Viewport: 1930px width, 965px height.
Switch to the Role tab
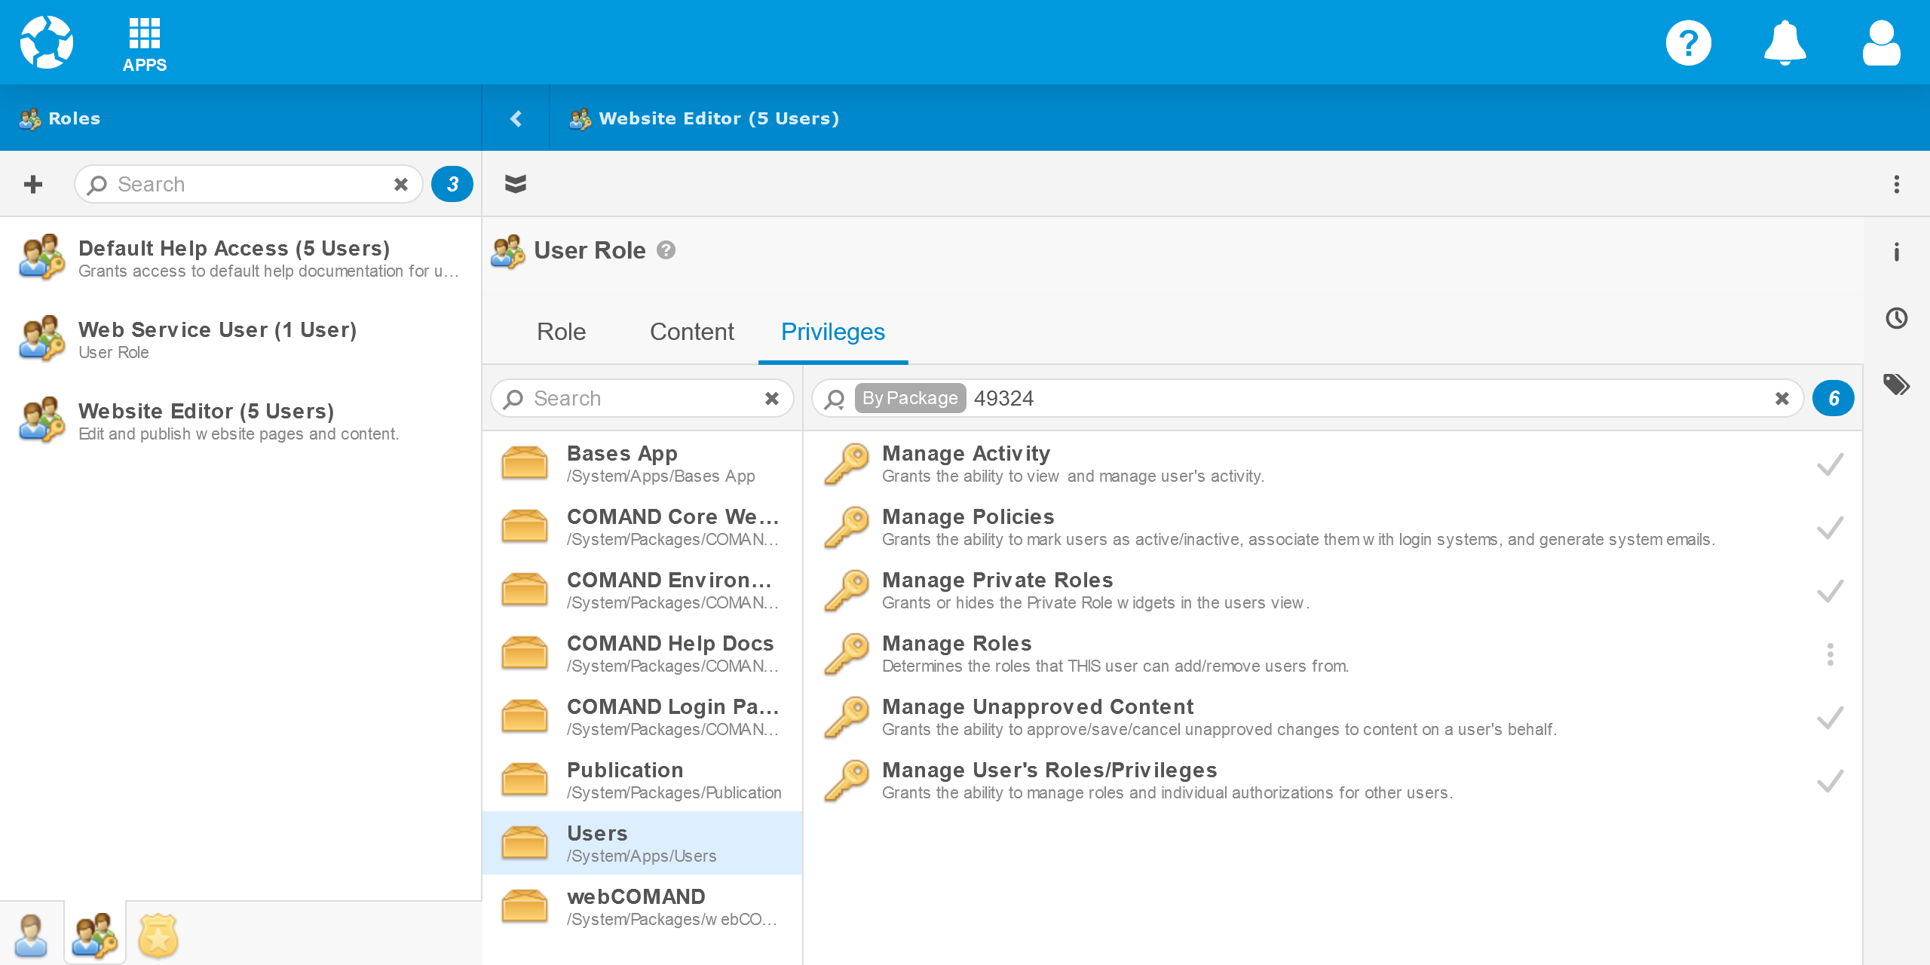[561, 332]
